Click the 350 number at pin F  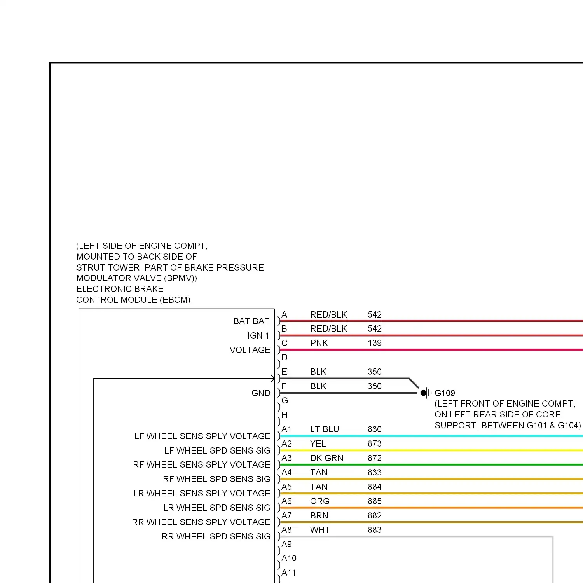pos(375,386)
